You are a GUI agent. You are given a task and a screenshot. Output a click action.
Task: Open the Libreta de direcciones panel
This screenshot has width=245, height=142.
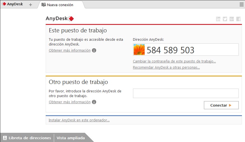pos(27,138)
